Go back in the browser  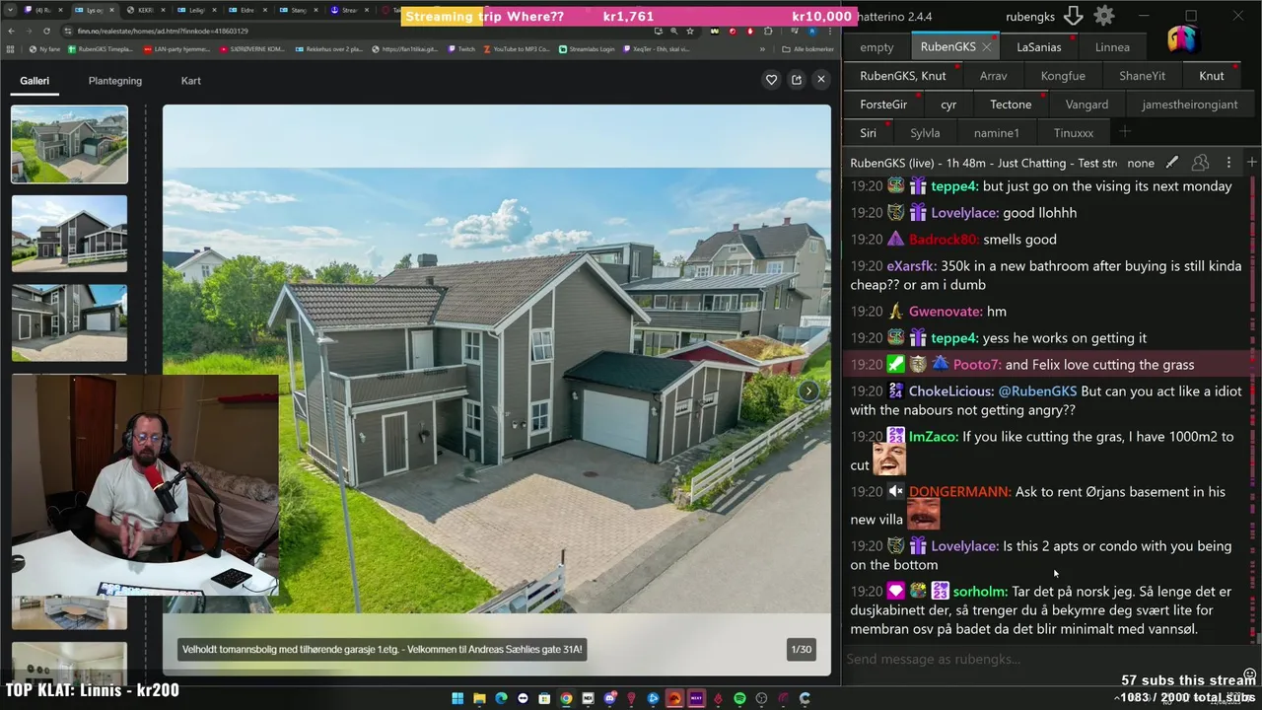pyautogui.click(x=12, y=31)
